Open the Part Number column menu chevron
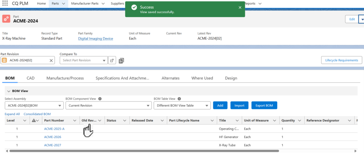364x153 pixels. coord(75,121)
